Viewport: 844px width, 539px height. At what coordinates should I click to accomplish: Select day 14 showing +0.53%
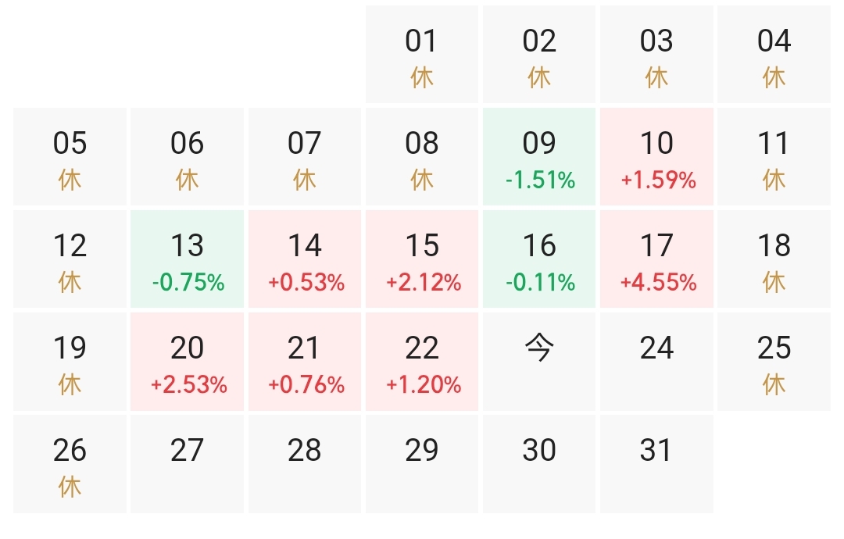[305, 259]
